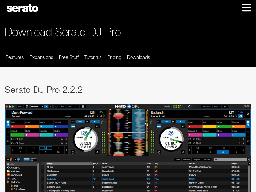Open the FX panel
The width and height of the screenshot is (256, 192).
[x=70, y=107]
